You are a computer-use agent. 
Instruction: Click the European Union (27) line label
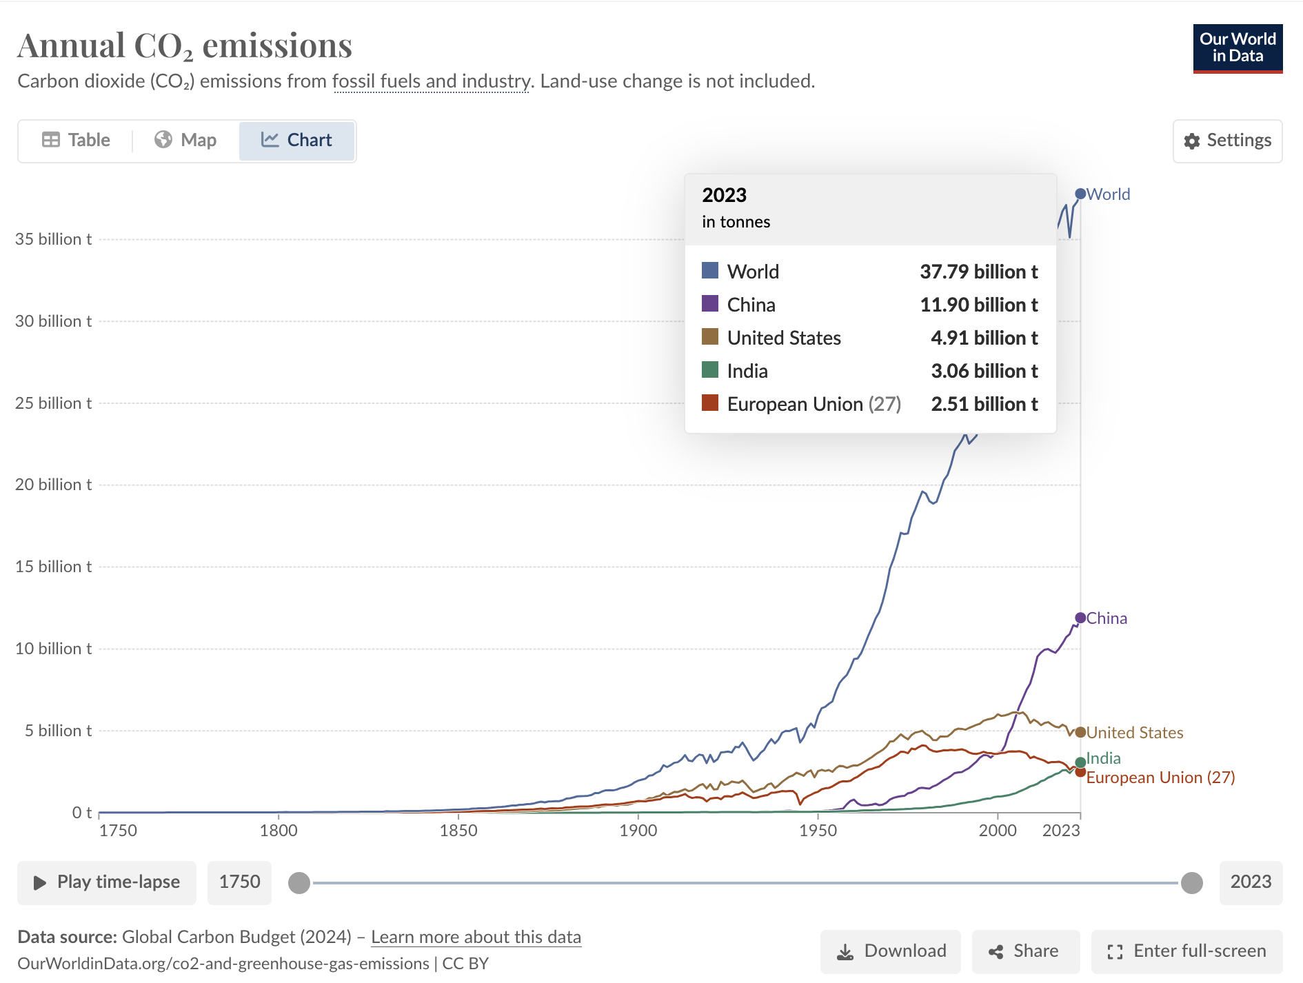(1160, 778)
